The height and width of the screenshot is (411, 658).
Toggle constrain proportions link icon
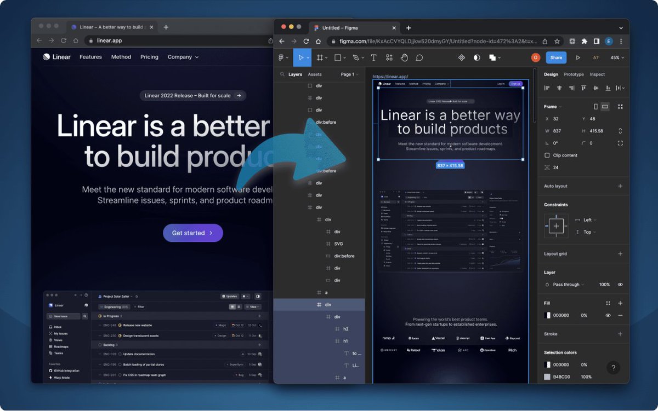[620, 131]
